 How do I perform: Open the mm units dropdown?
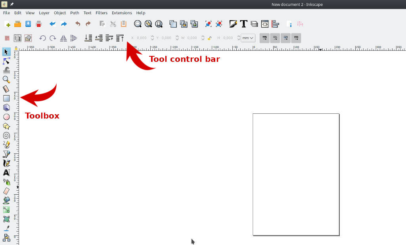pos(247,38)
